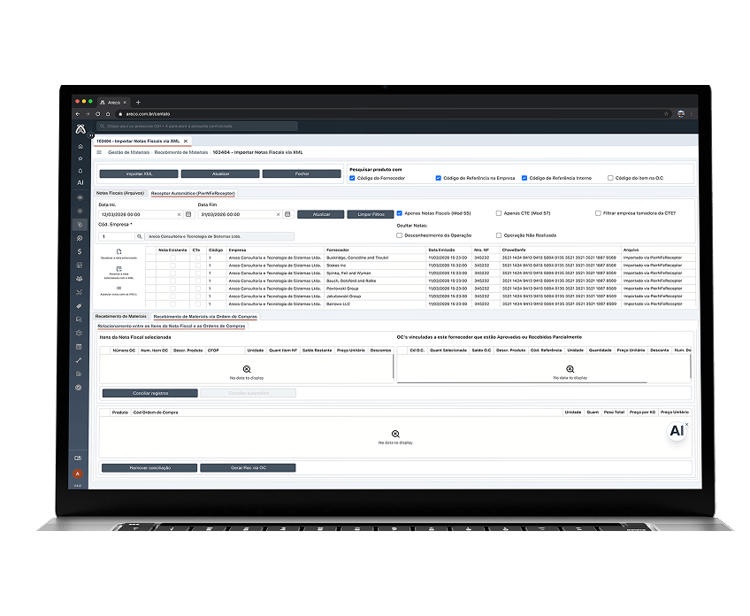The image size is (750, 616).
Task: Click the Associar notas com os XML's icon
Action: (119, 289)
